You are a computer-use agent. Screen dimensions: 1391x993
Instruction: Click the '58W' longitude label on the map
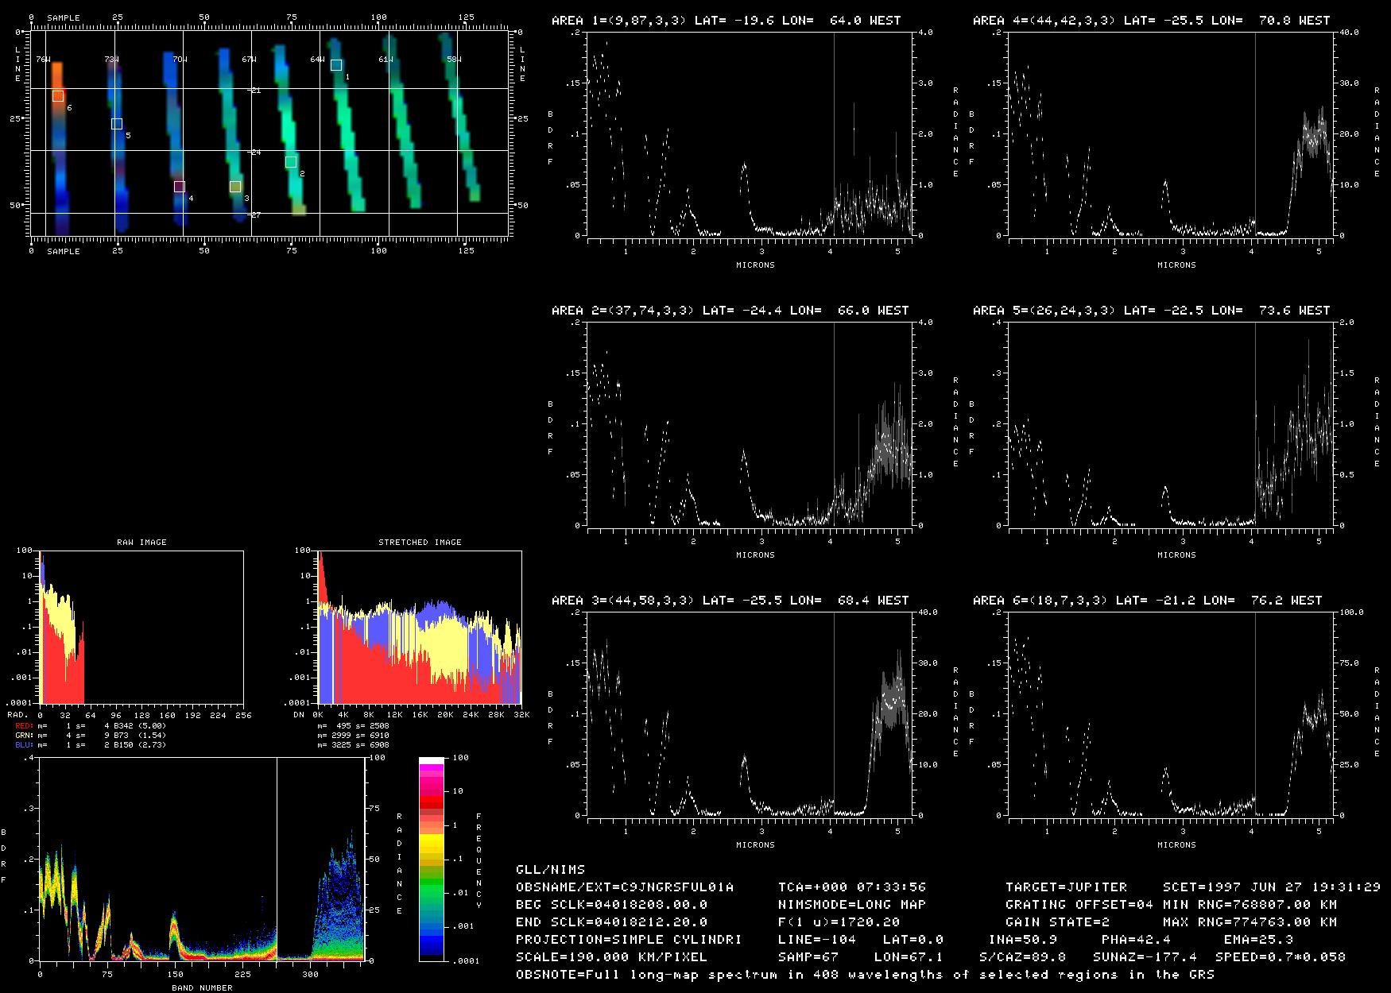454,60
